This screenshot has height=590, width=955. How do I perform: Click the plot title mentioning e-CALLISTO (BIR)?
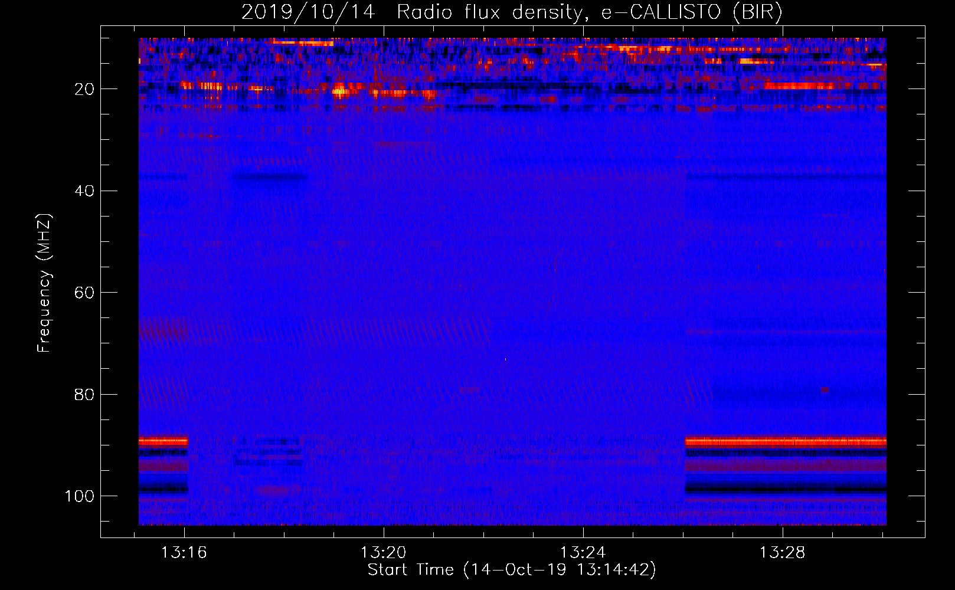click(512, 12)
